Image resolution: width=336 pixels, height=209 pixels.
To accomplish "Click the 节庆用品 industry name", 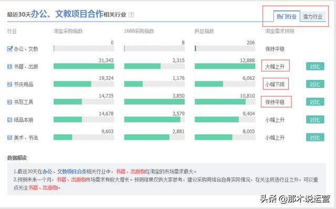I will tap(24, 84).
